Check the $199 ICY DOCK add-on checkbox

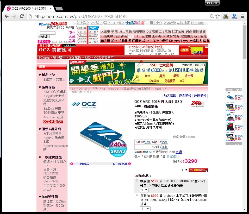click(x=137, y=180)
